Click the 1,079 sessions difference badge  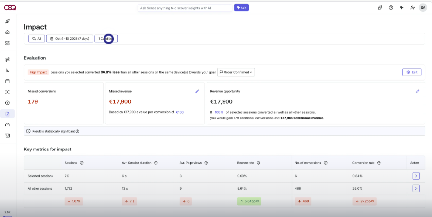coord(73,201)
